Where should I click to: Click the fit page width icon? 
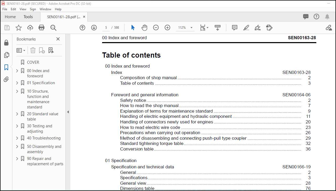[x=203, y=28]
